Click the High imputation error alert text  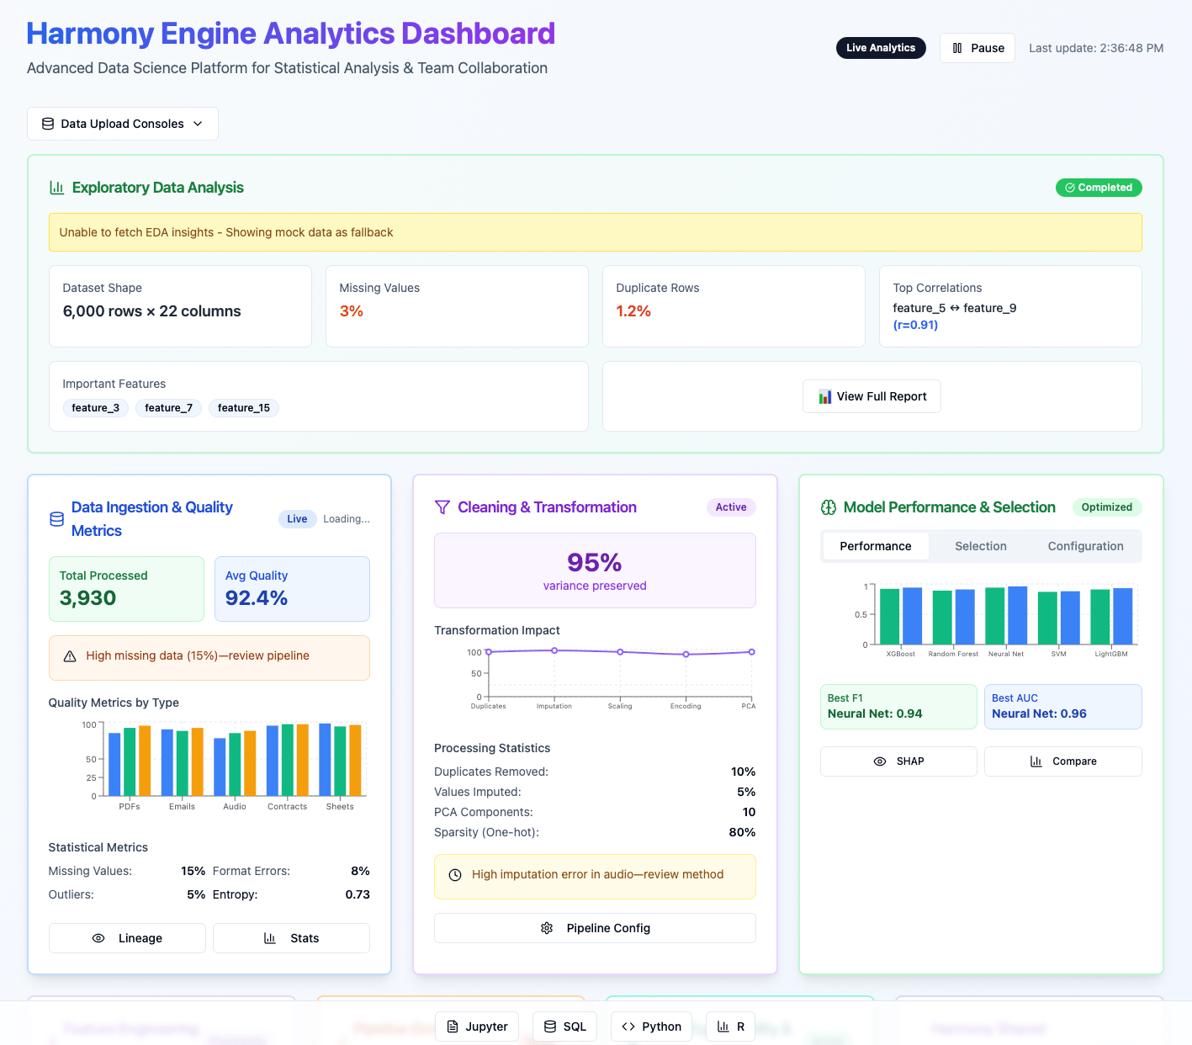597,875
